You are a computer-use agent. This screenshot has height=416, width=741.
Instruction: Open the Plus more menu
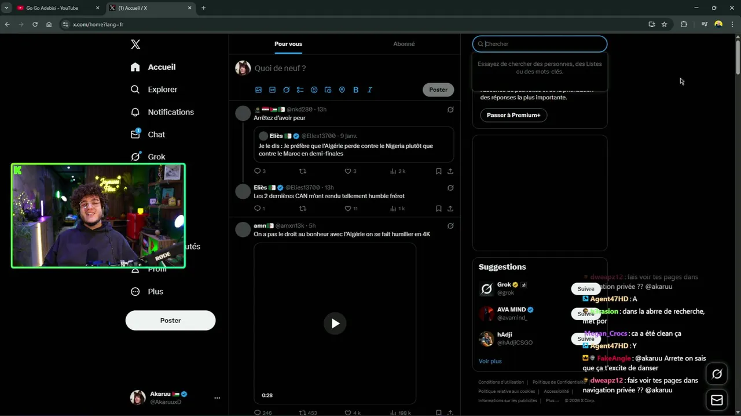pos(147,292)
